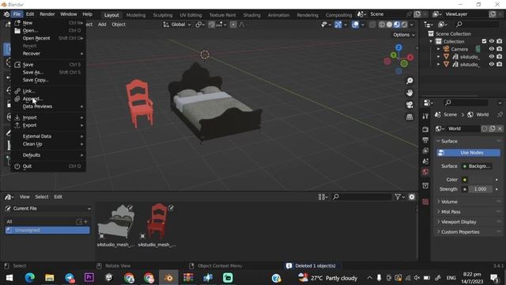Screen dimensions: 506x285
Task: Open the Collection properties tab icon
Action: coord(425,185)
